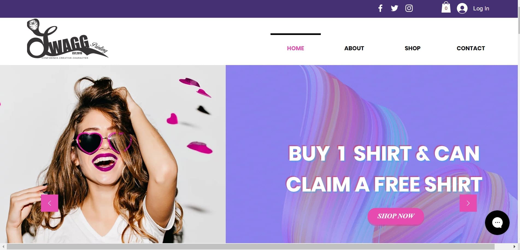520x250 pixels.
Task: Click the Swagg Printing logo
Action: [x=67, y=39]
